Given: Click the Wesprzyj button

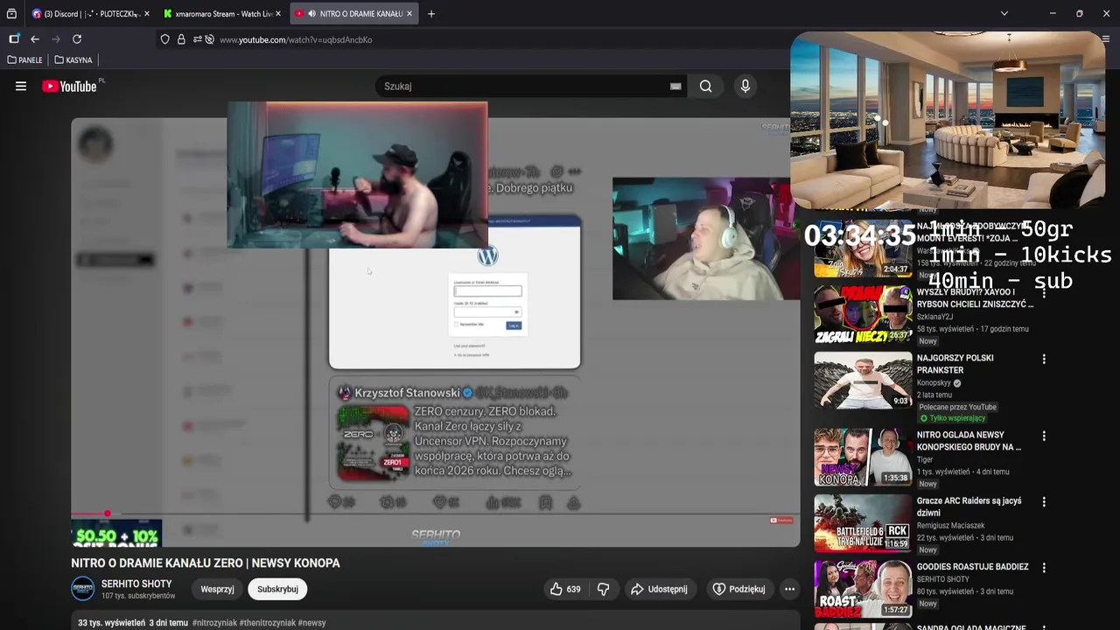Looking at the screenshot, I should (217, 589).
